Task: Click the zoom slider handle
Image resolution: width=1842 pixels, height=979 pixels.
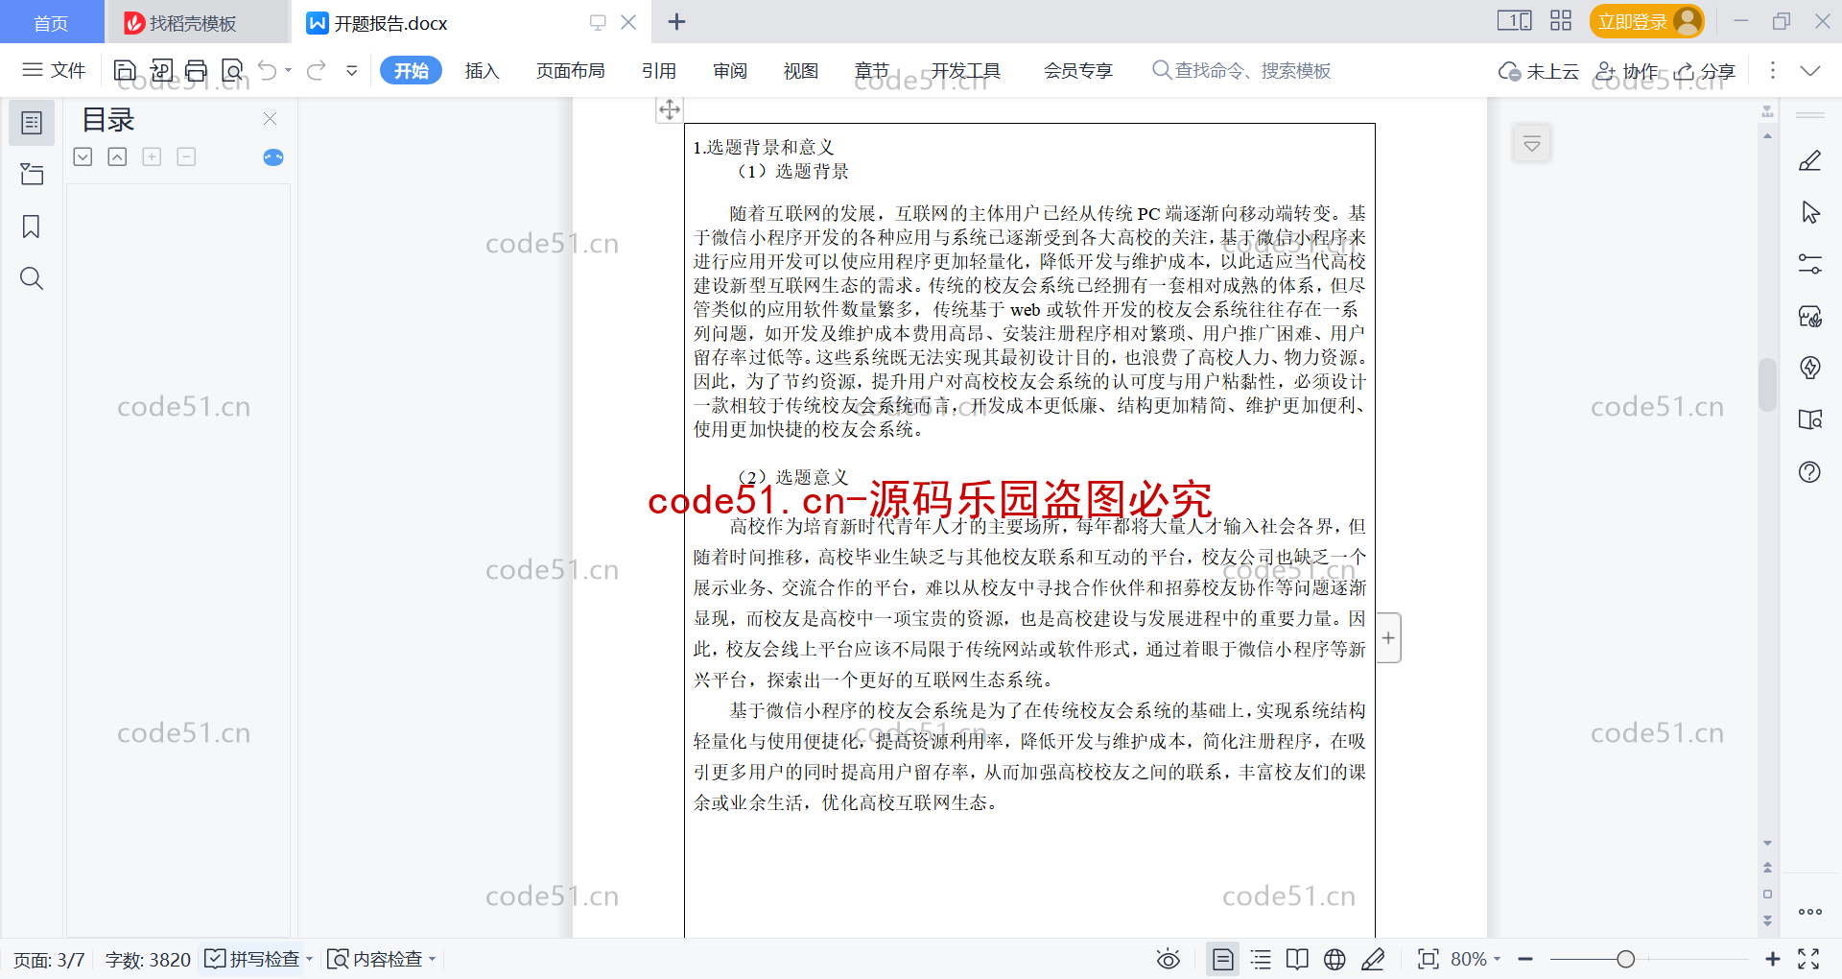Action: [1625, 959]
